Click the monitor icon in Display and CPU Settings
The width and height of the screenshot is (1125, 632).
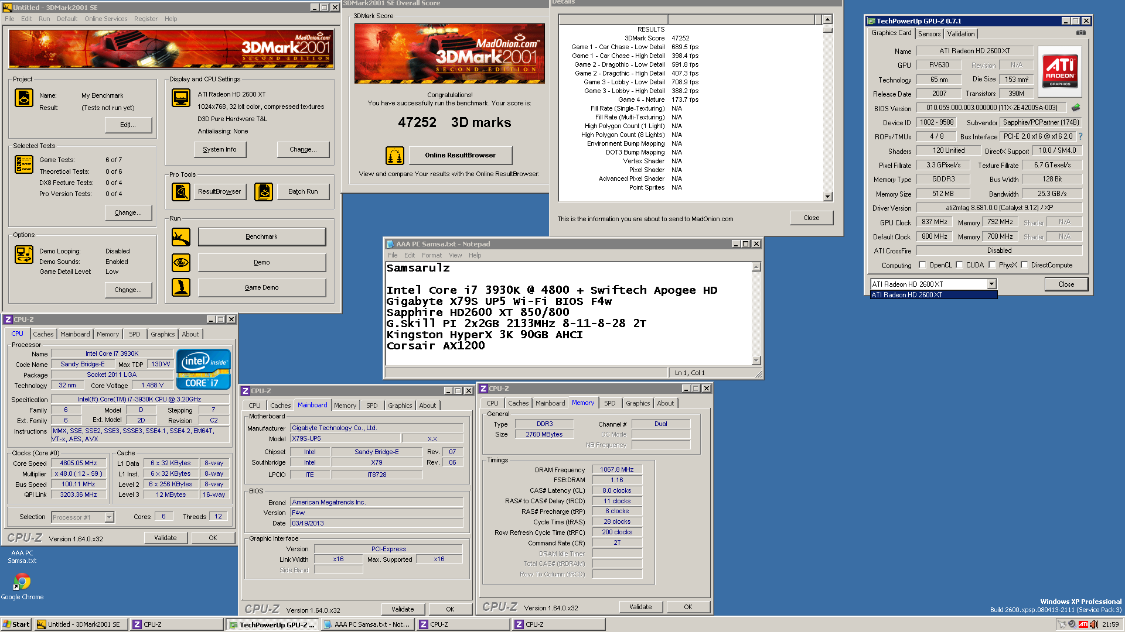point(181,98)
